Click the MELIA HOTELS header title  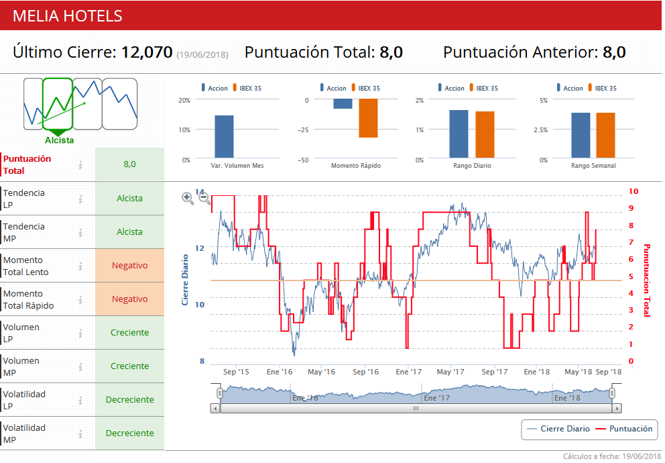(68, 16)
